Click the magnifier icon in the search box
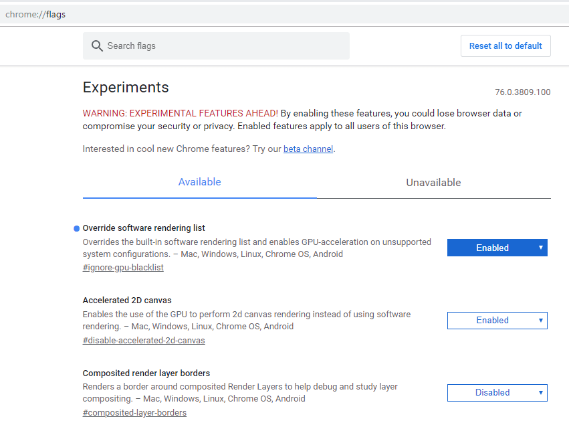Viewport: 569px width, 427px height. coord(97,46)
